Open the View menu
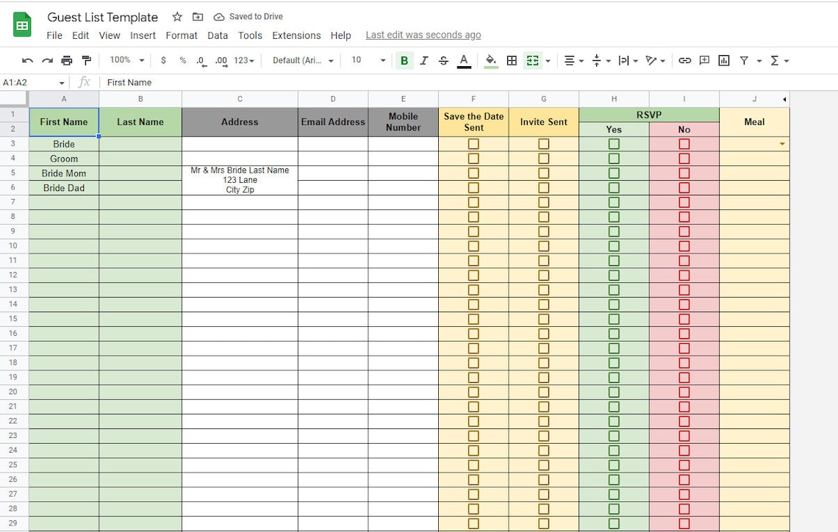 click(x=110, y=35)
